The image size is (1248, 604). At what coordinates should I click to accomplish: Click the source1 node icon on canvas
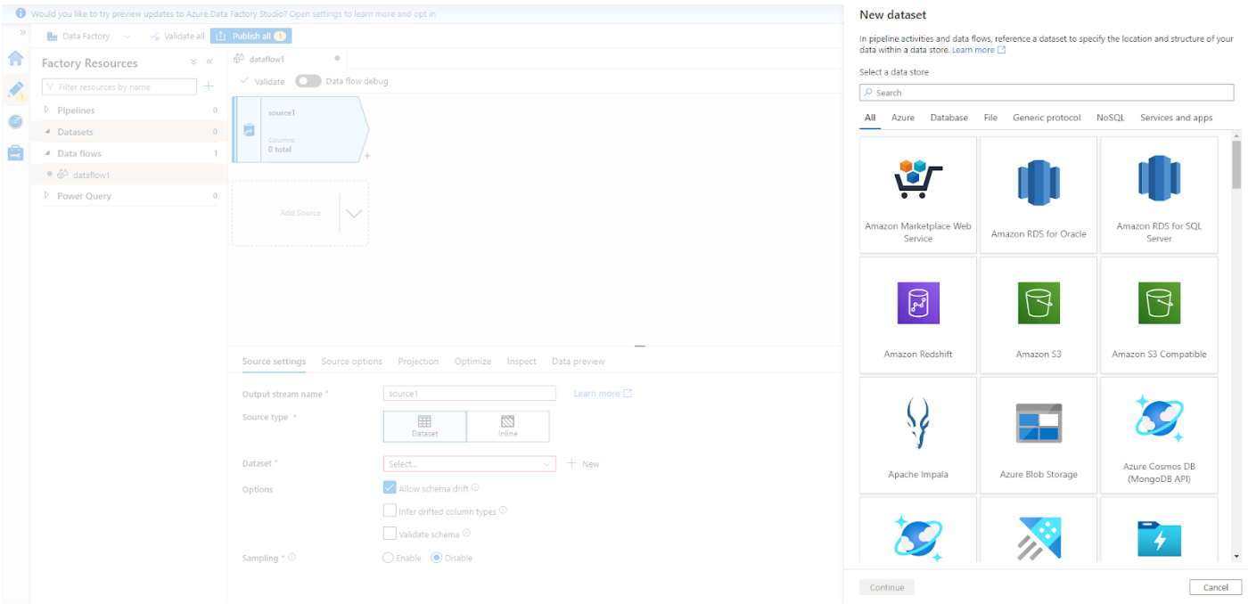point(250,130)
